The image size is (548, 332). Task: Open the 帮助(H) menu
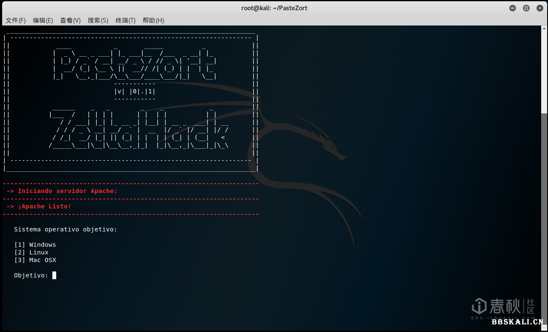point(153,20)
